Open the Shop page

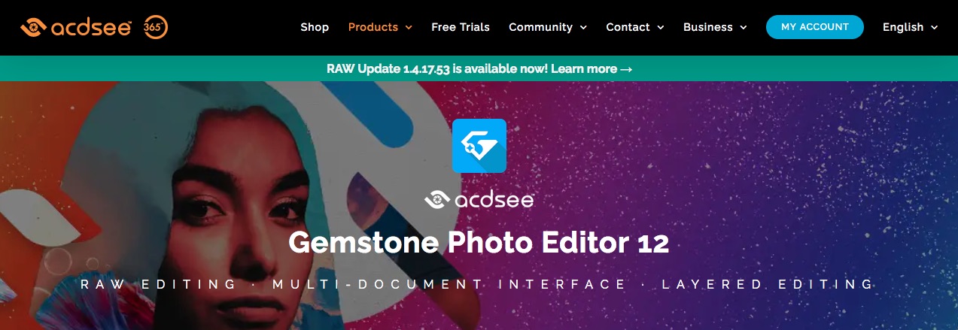coord(315,27)
